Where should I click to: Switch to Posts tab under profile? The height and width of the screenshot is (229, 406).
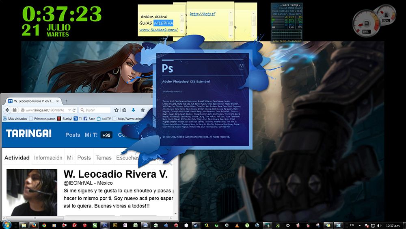(x=84, y=158)
